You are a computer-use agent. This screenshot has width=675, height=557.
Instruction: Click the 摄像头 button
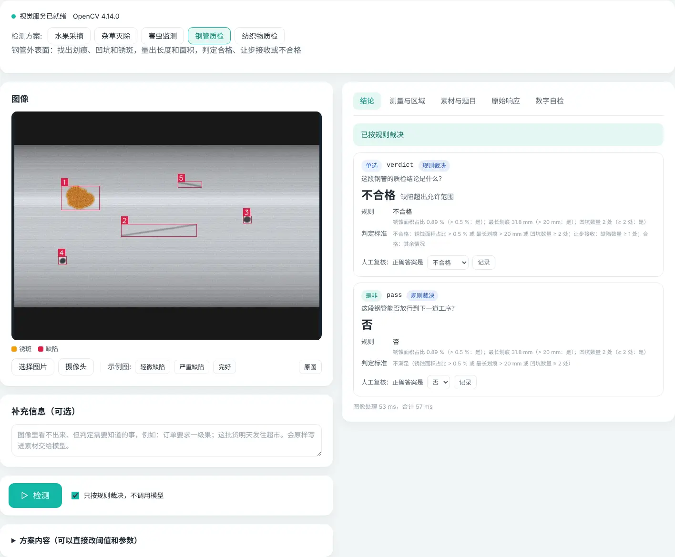pyautogui.click(x=76, y=367)
